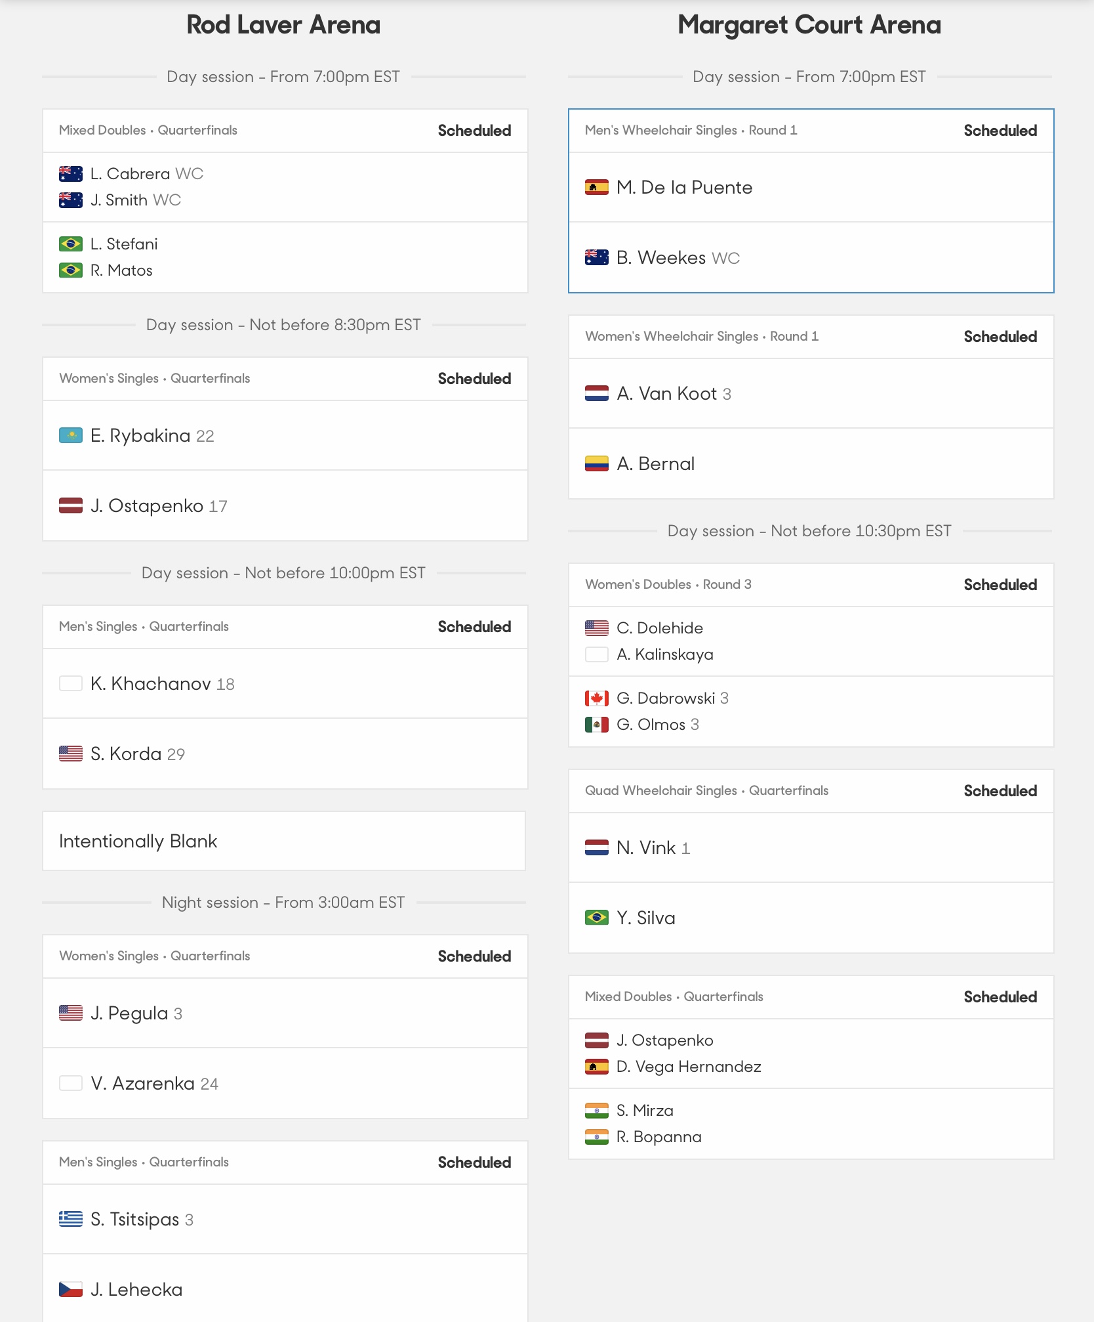Click Spanish flag beside M. De la Puente
This screenshot has width=1094, height=1322.
597,187
